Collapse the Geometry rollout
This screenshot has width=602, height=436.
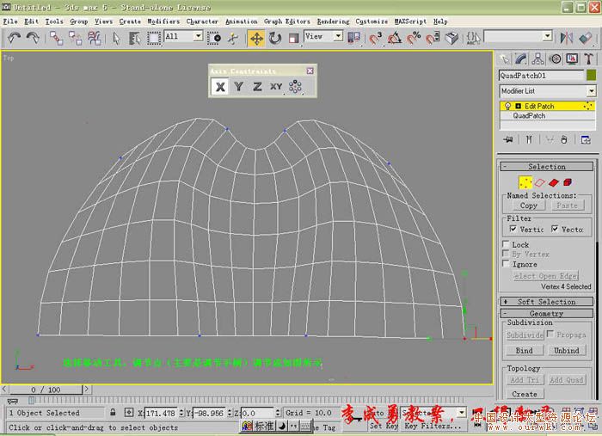547,314
